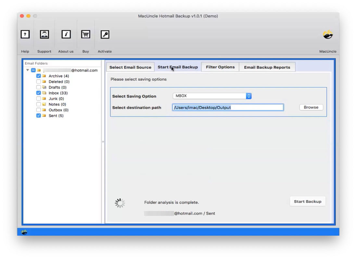
Task: Check the Notes (0) checkbox
Action: (x=39, y=104)
